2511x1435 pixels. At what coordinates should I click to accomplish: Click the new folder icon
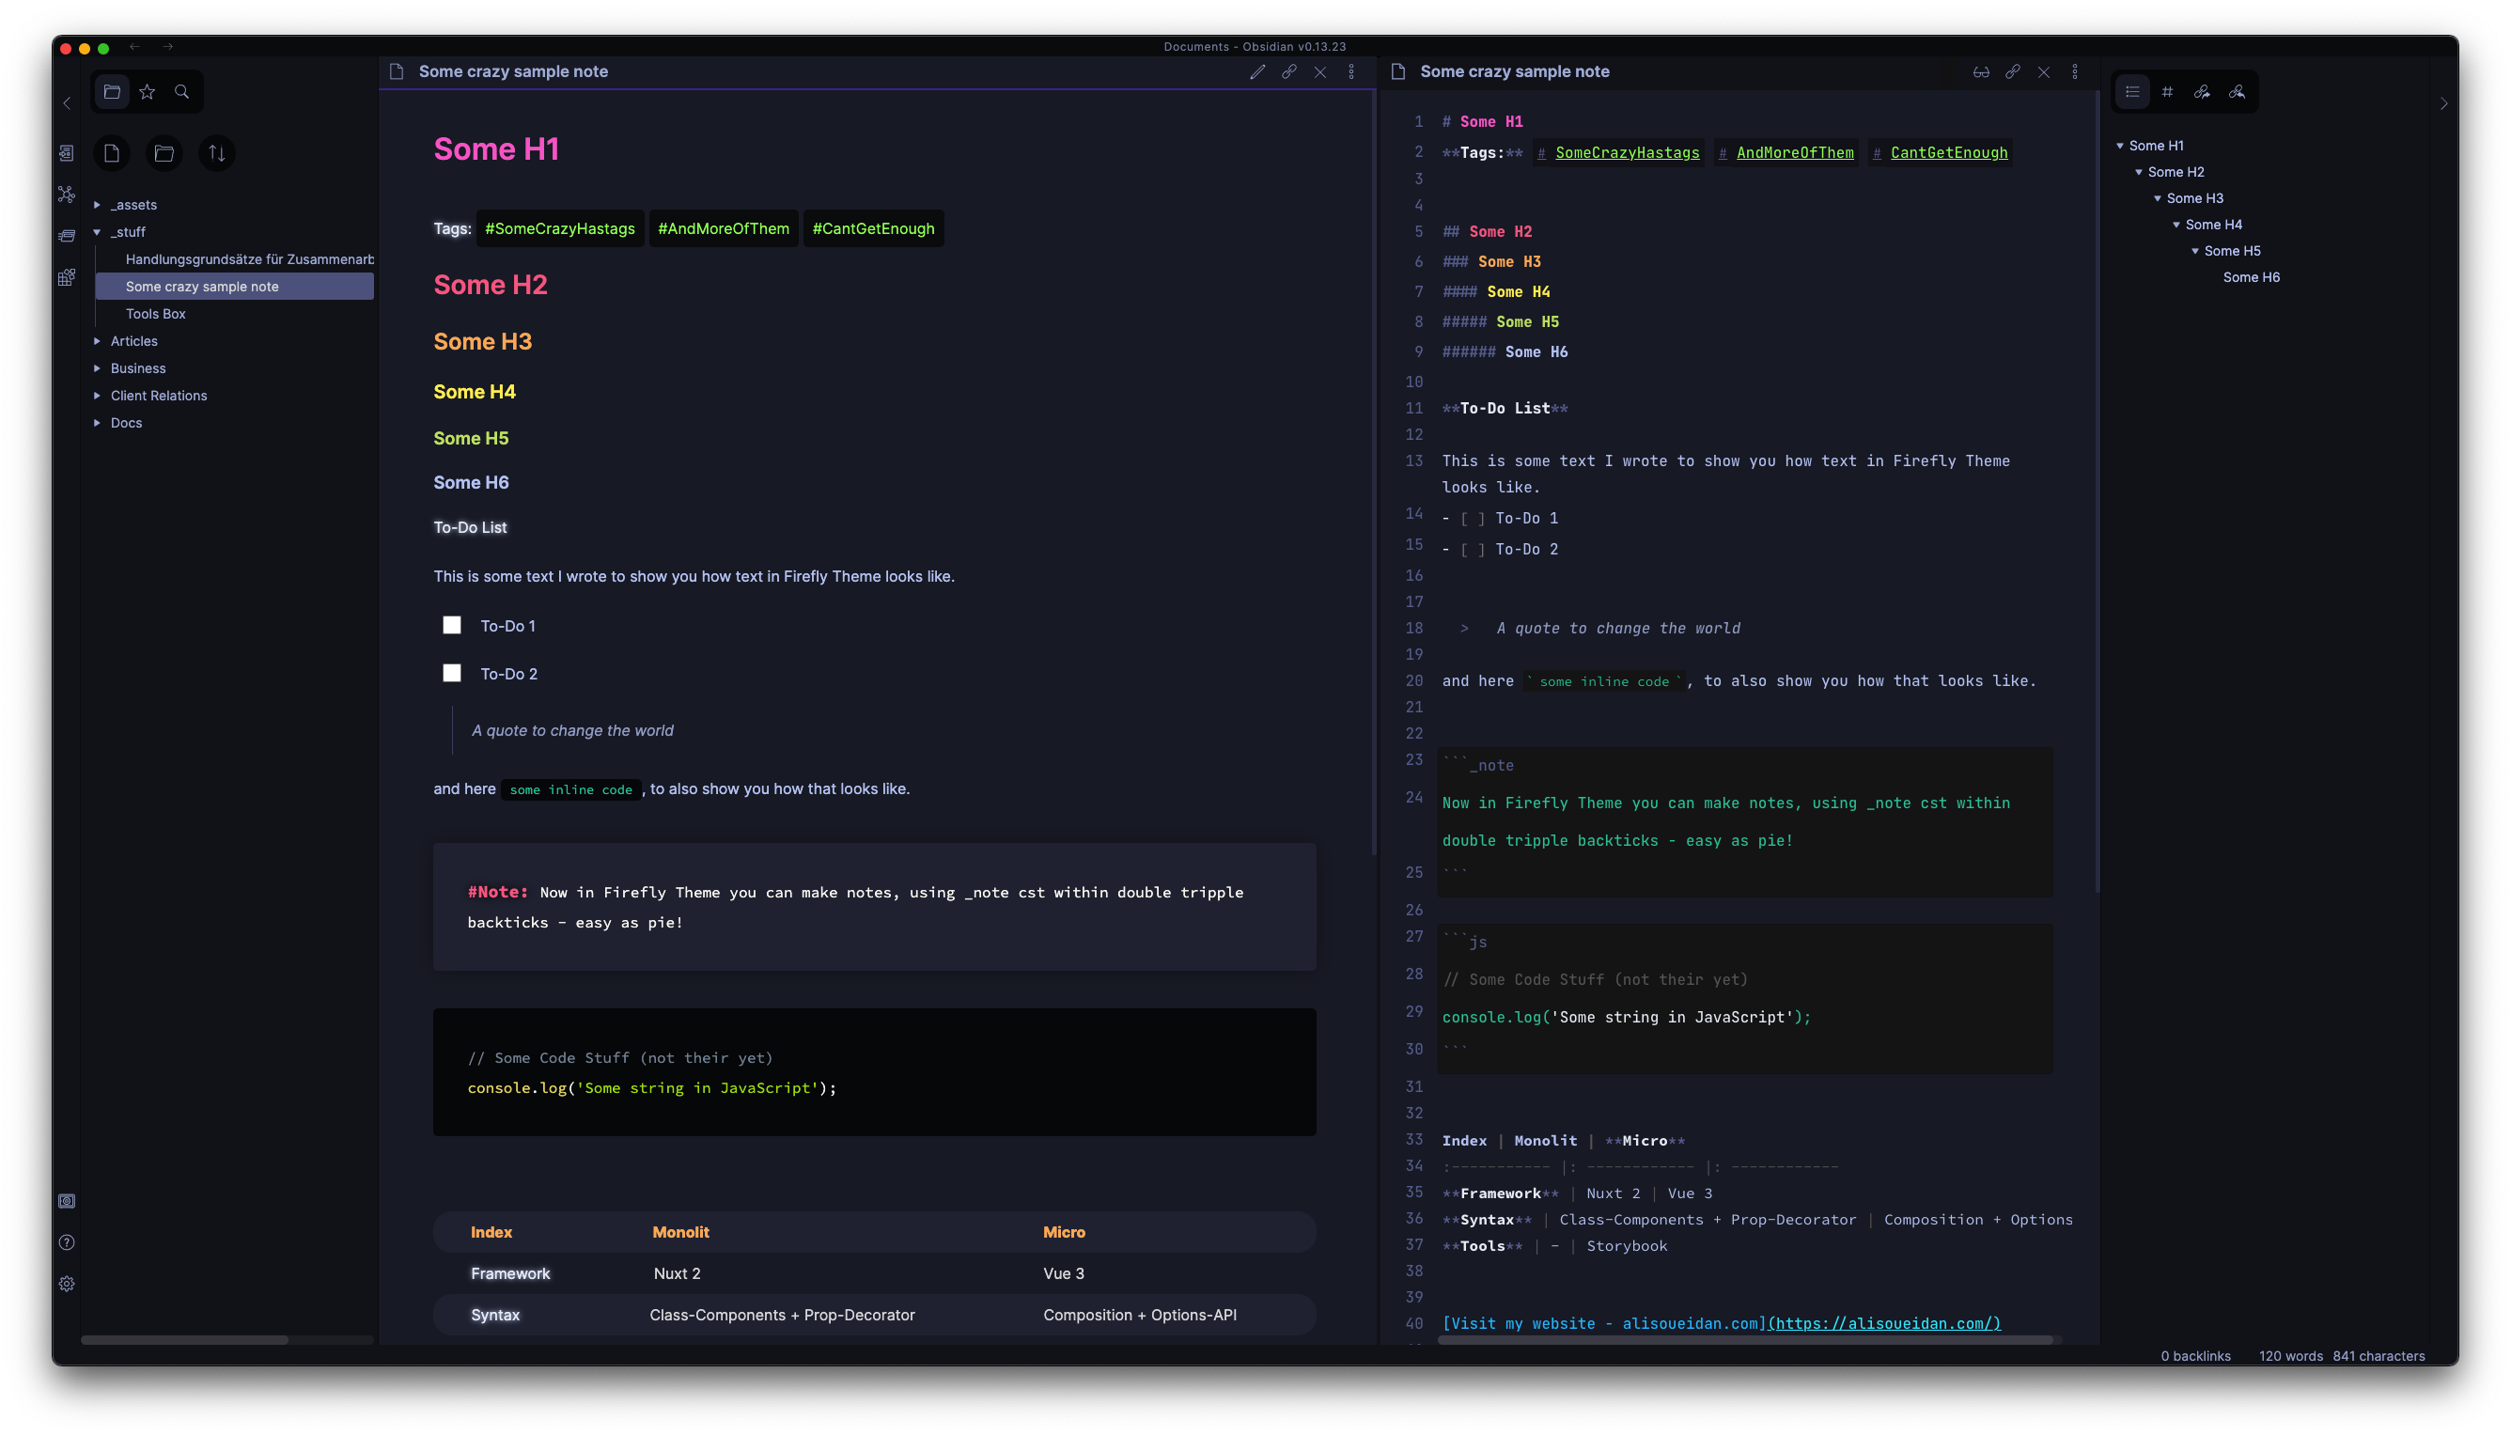pos(164,153)
